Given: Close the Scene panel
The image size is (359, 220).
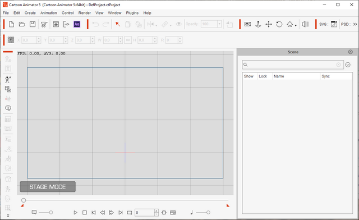Looking at the screenshot, I should (x=350, y=52).
